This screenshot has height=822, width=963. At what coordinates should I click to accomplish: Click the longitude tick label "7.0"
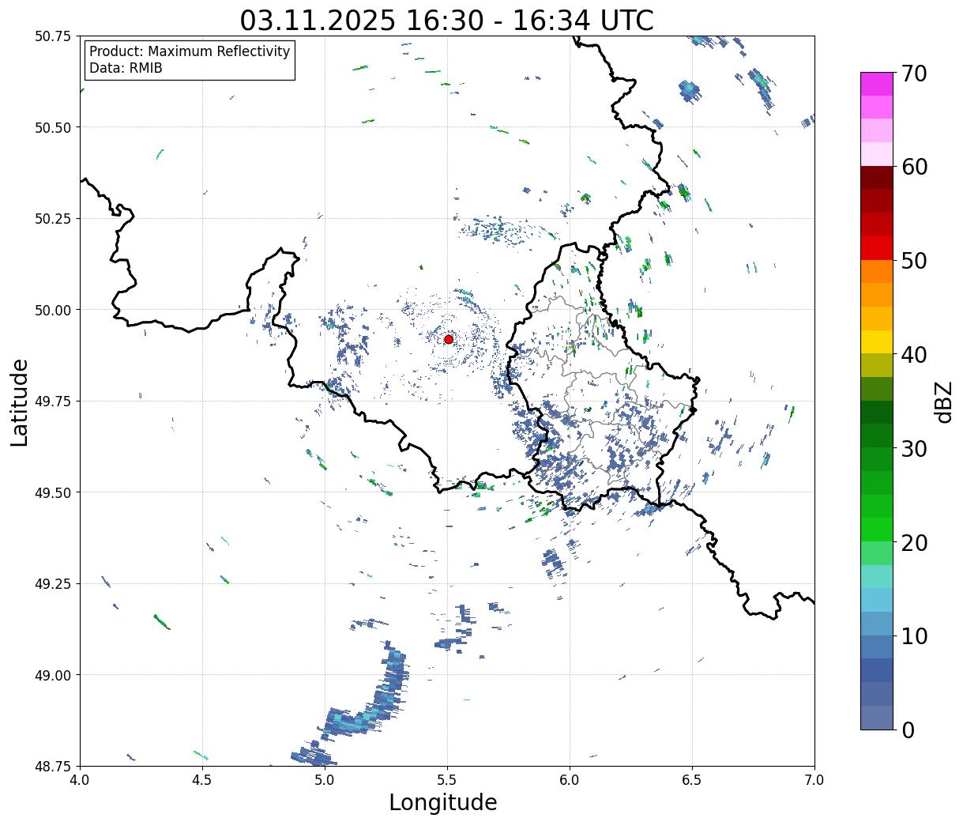pos(814,780)
